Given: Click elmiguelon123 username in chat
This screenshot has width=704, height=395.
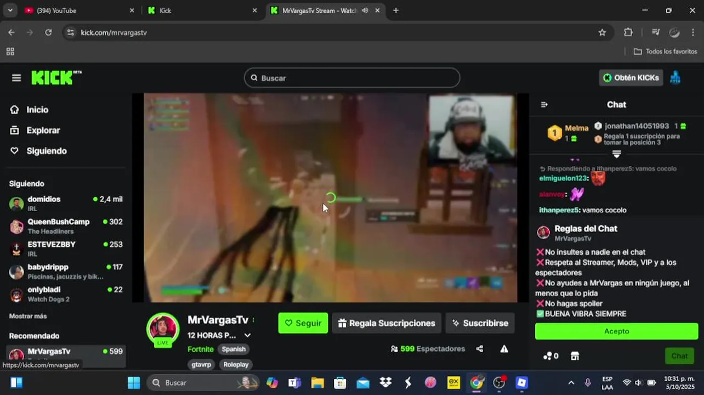Looking at the screenshot, I should point(563,178).
